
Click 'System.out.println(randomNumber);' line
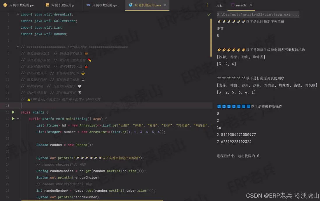point(68,197)
